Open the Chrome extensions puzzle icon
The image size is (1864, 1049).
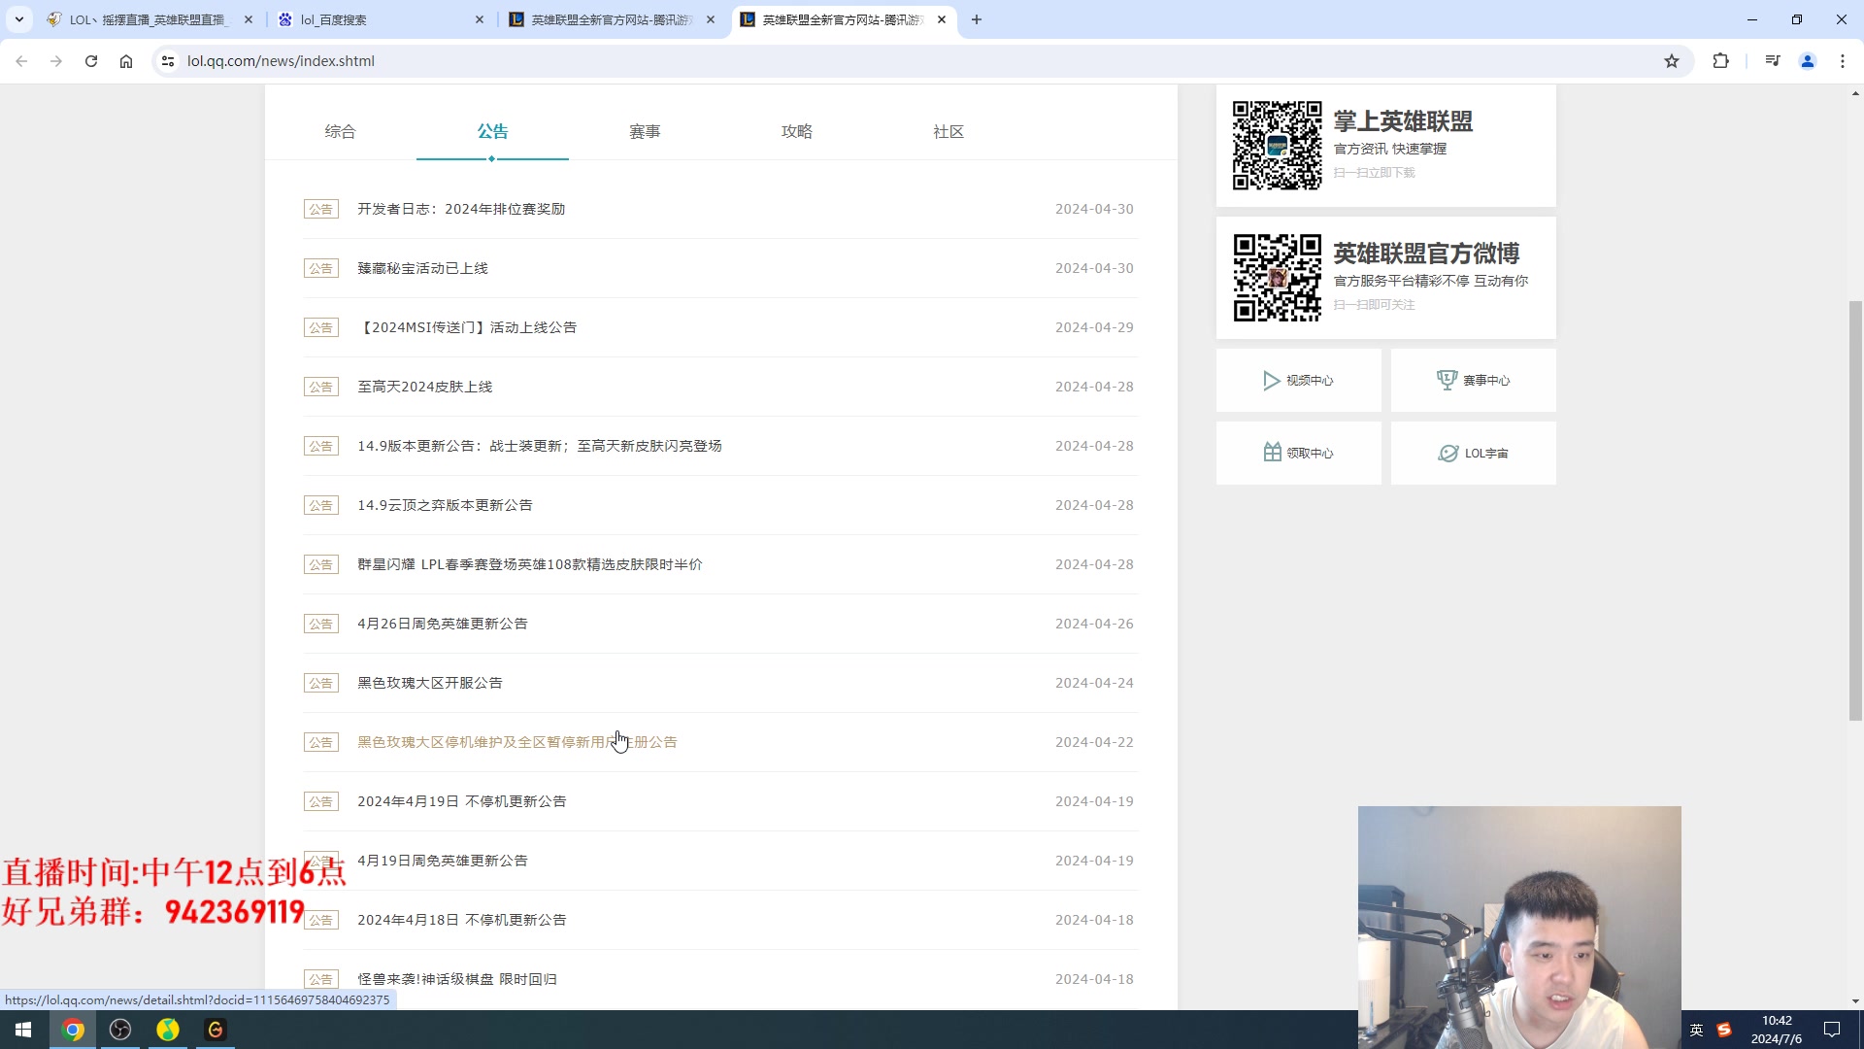[1720, 61]
